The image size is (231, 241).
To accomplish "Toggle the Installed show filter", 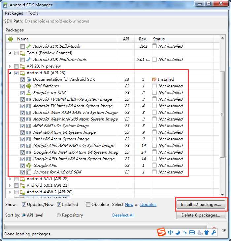I will [x=59, y=205].
